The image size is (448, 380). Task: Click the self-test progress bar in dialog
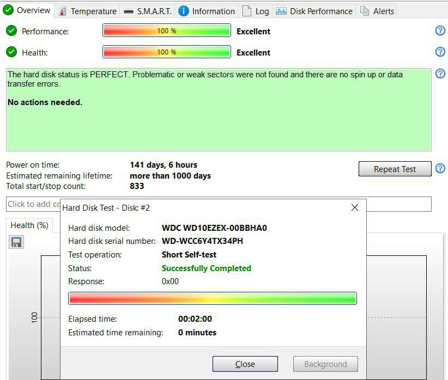click(x=212, y=298)
